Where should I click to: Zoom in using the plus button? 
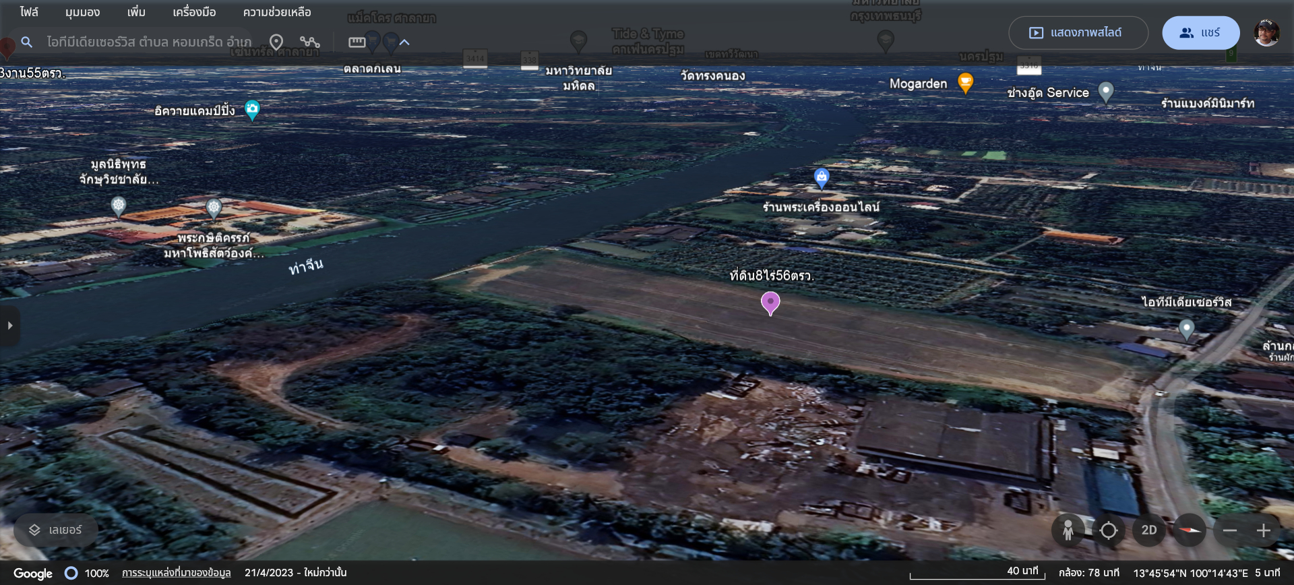[1263, 530]
